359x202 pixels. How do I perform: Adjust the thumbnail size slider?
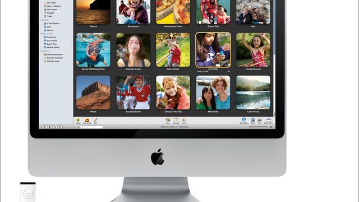point(260,127)
